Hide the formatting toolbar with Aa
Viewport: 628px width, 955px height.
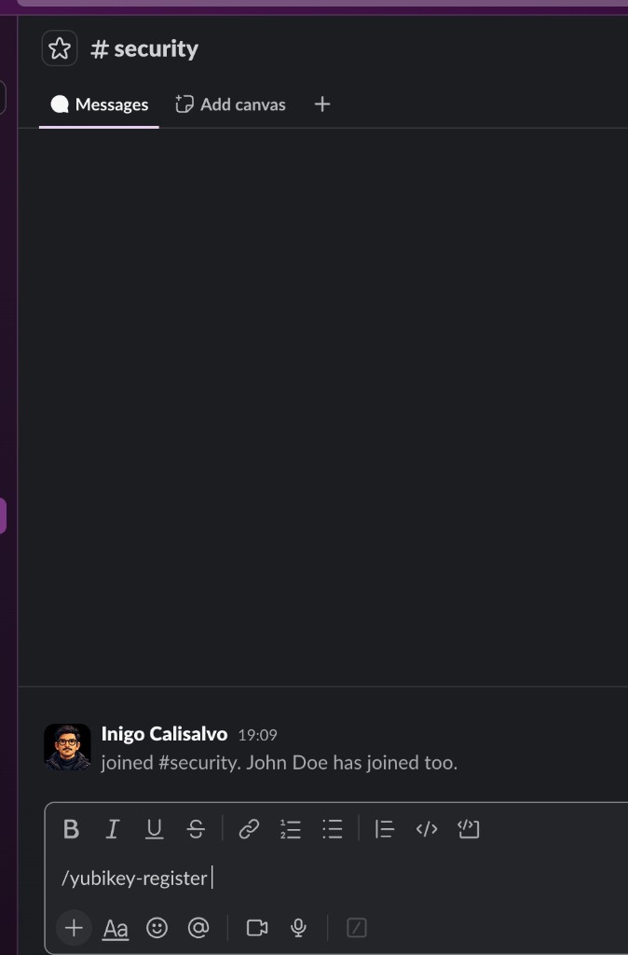[115, 928]
